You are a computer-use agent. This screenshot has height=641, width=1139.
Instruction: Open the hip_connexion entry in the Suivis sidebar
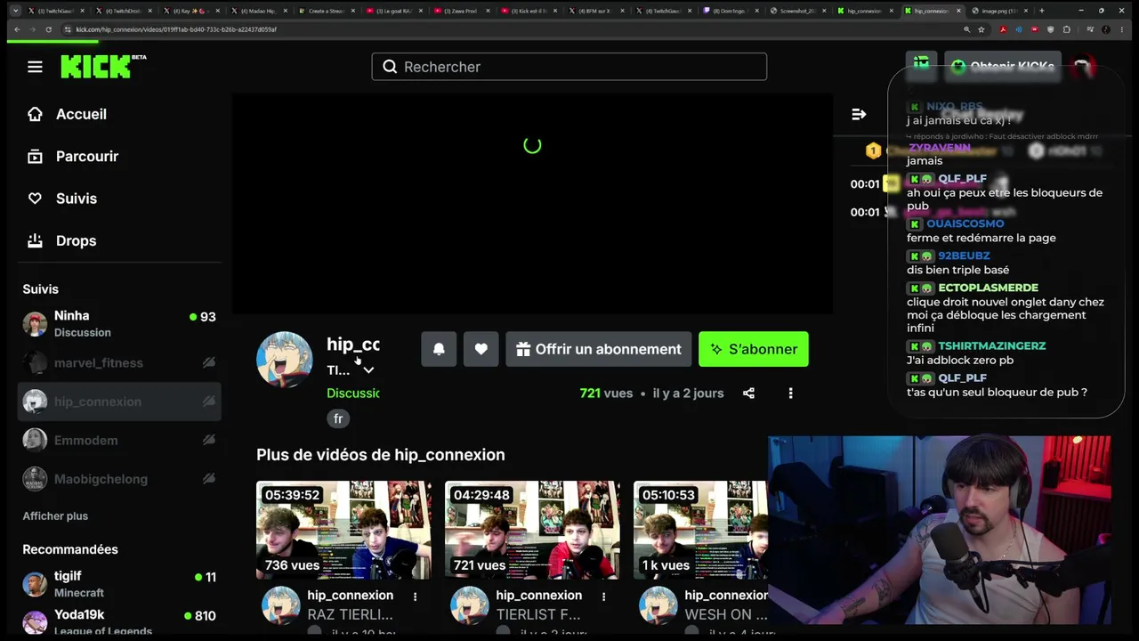(119, 402)
